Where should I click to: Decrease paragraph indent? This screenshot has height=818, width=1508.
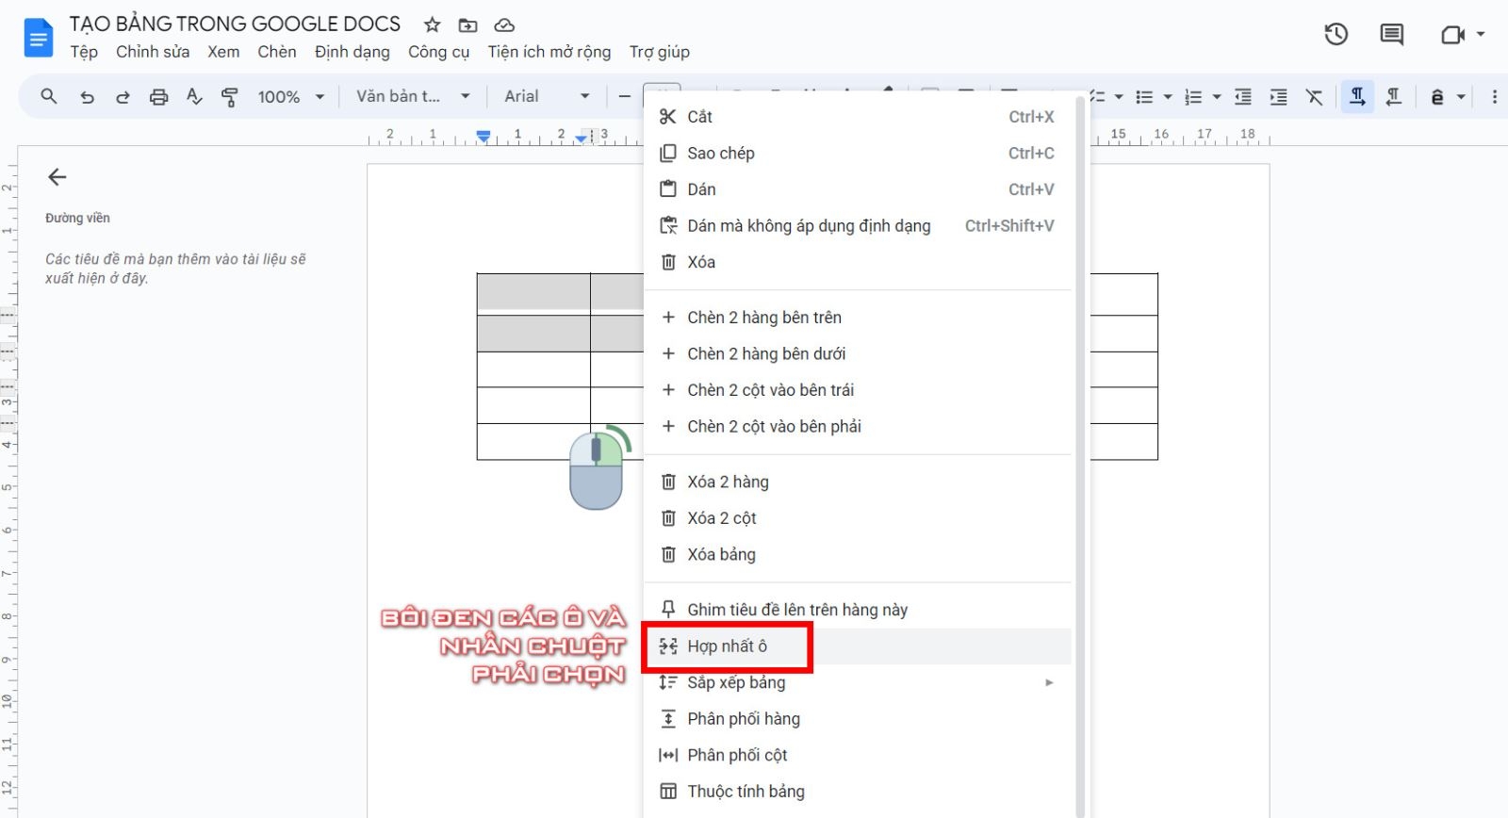[x=1243, y=96]
